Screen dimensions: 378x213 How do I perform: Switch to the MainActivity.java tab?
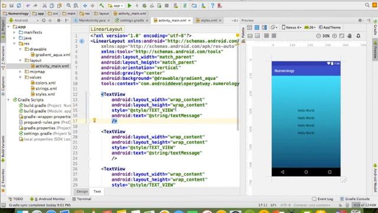tap(92, 21)
